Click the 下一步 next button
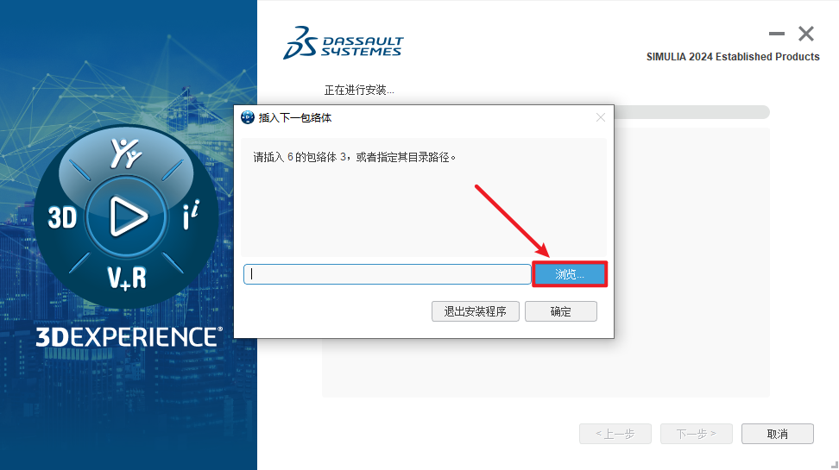Viewport: 839px width, 470px height. [x=696, y=434]
